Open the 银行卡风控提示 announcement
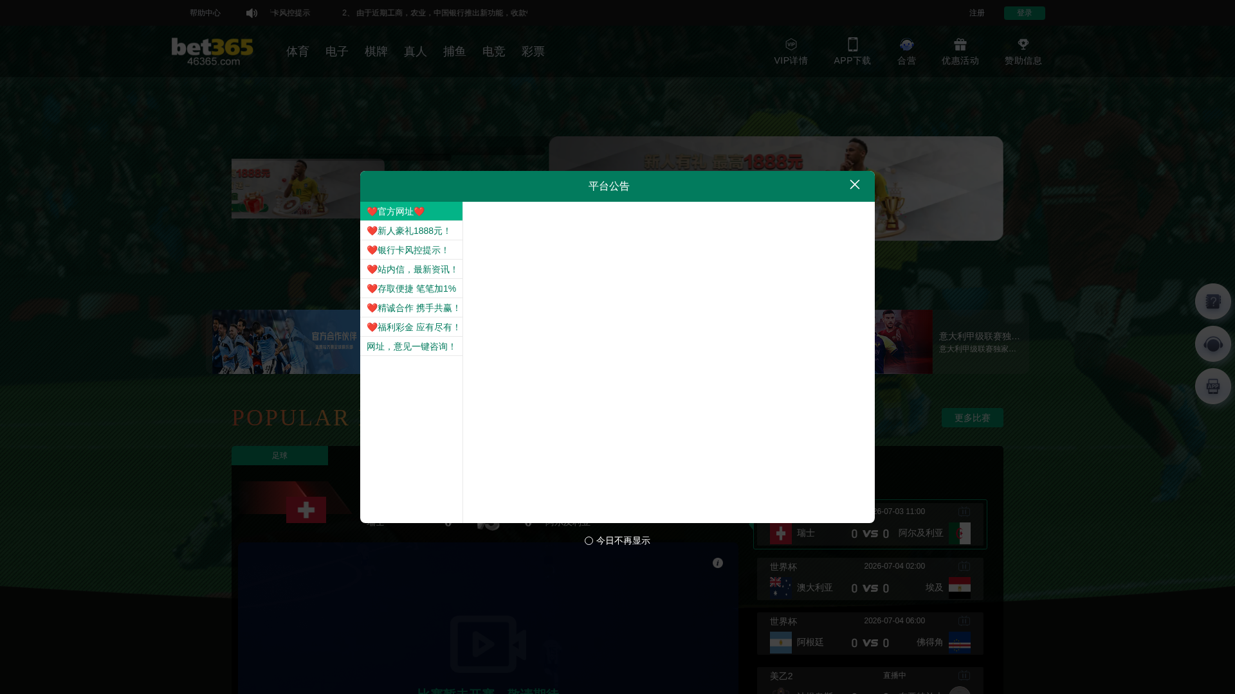1235x694 pixels. pos(411,250)
